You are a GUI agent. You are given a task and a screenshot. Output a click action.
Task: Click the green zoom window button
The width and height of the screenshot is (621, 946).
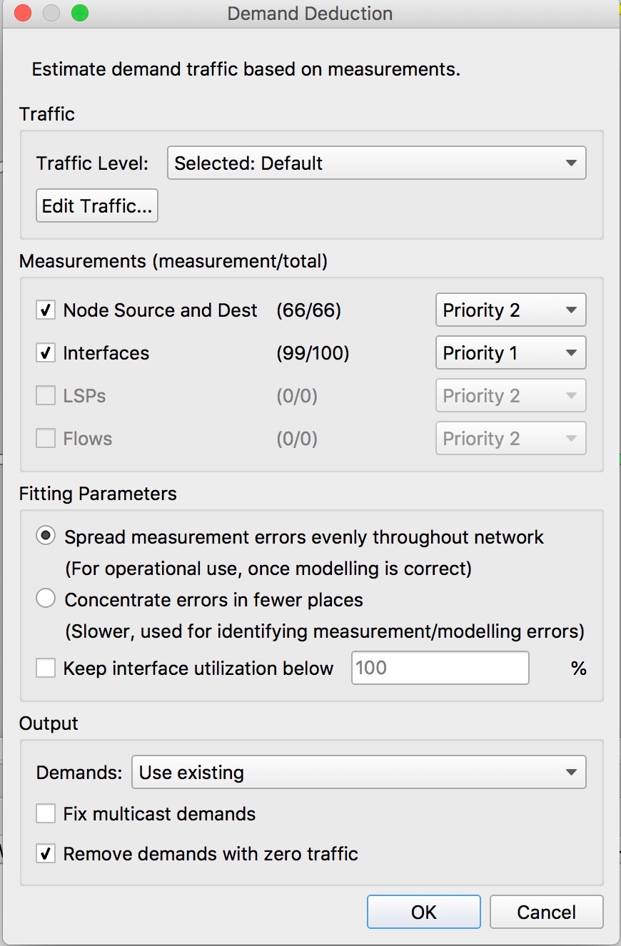click(80, 13)
